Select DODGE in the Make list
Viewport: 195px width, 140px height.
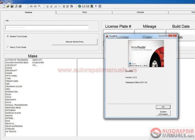coord(9,68)
